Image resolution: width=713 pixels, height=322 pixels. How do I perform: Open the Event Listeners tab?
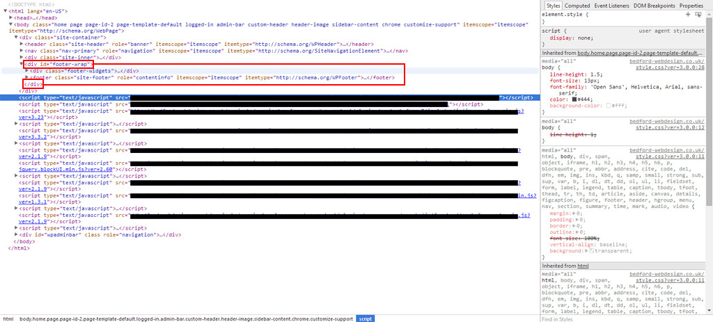coord(611,6)
